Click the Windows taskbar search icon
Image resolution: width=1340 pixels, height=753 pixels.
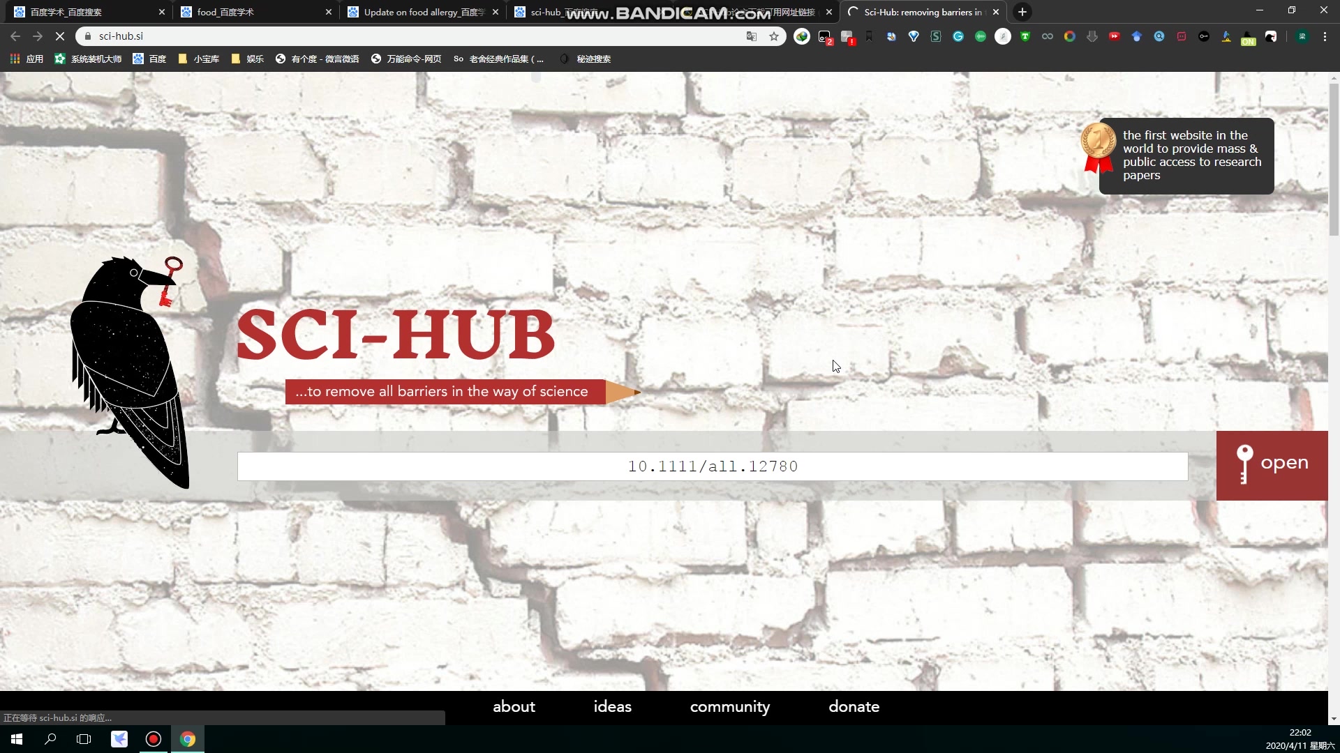pos(50,738)
